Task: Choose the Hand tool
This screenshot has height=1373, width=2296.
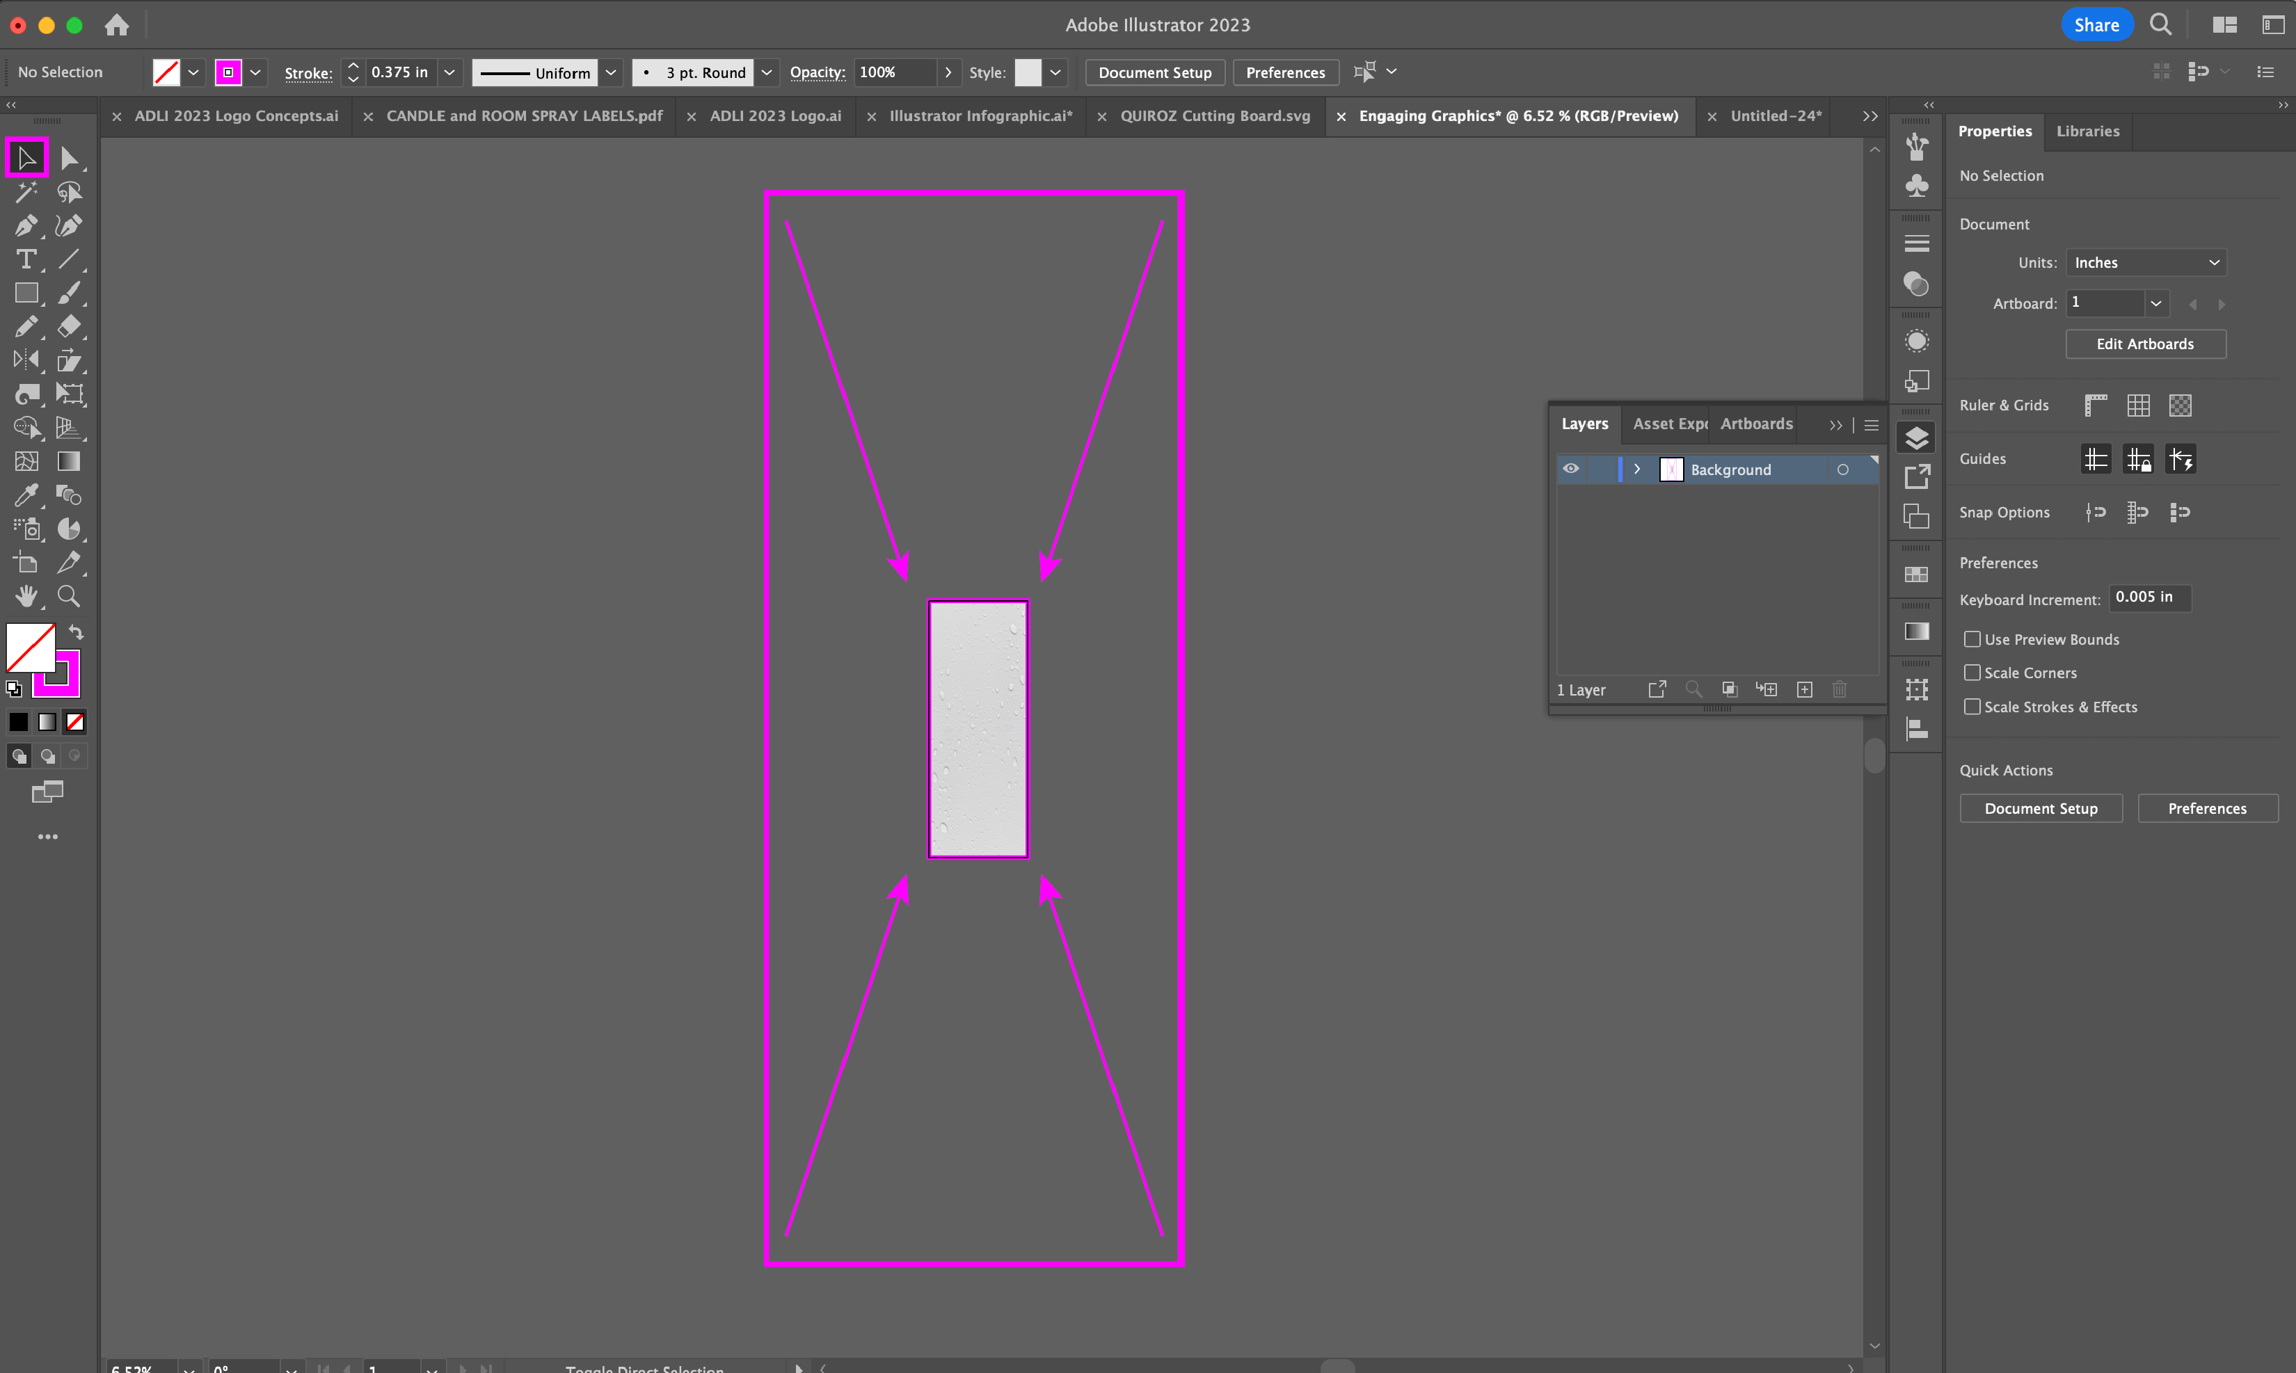Action: coord(26,596)
